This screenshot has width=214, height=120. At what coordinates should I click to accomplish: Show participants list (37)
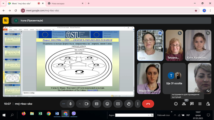pyautogui.click(x=184, y=104)
